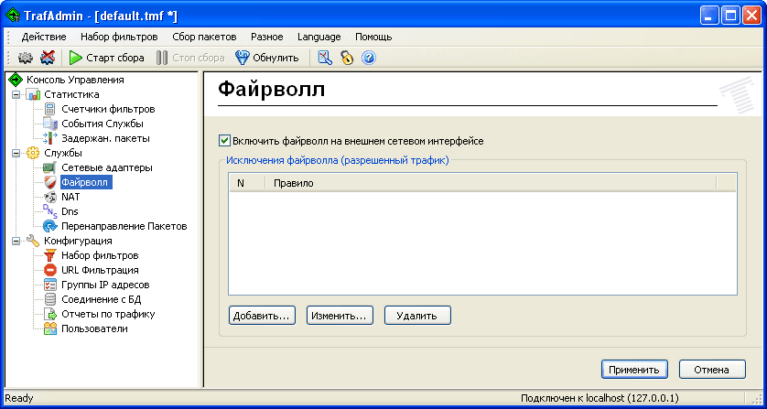Select URL Фильтрация tree label
Image resolution: width=767 pixels, height=409 pixels.
(100, 270)
